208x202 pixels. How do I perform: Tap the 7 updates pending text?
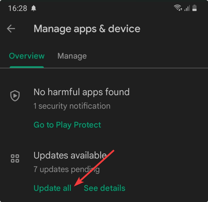click(67, 169)
